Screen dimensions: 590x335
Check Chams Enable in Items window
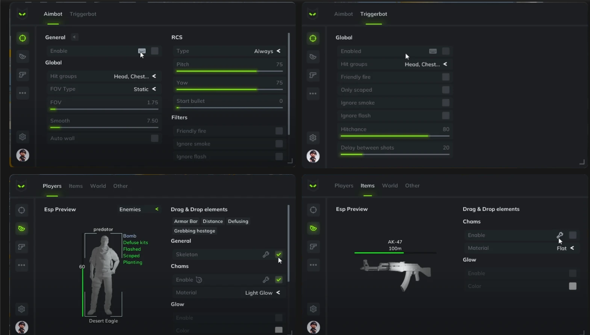click(x=573, y=235)
